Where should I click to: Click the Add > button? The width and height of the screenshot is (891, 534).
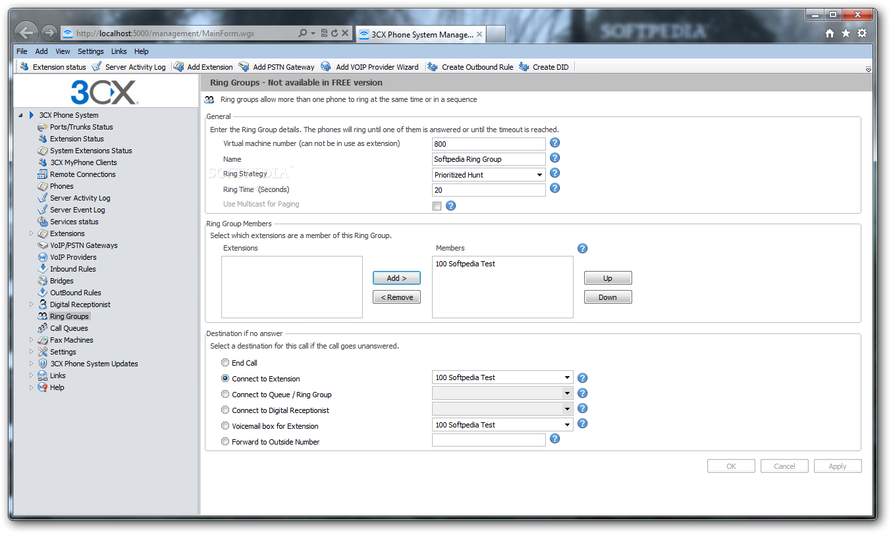396,278
